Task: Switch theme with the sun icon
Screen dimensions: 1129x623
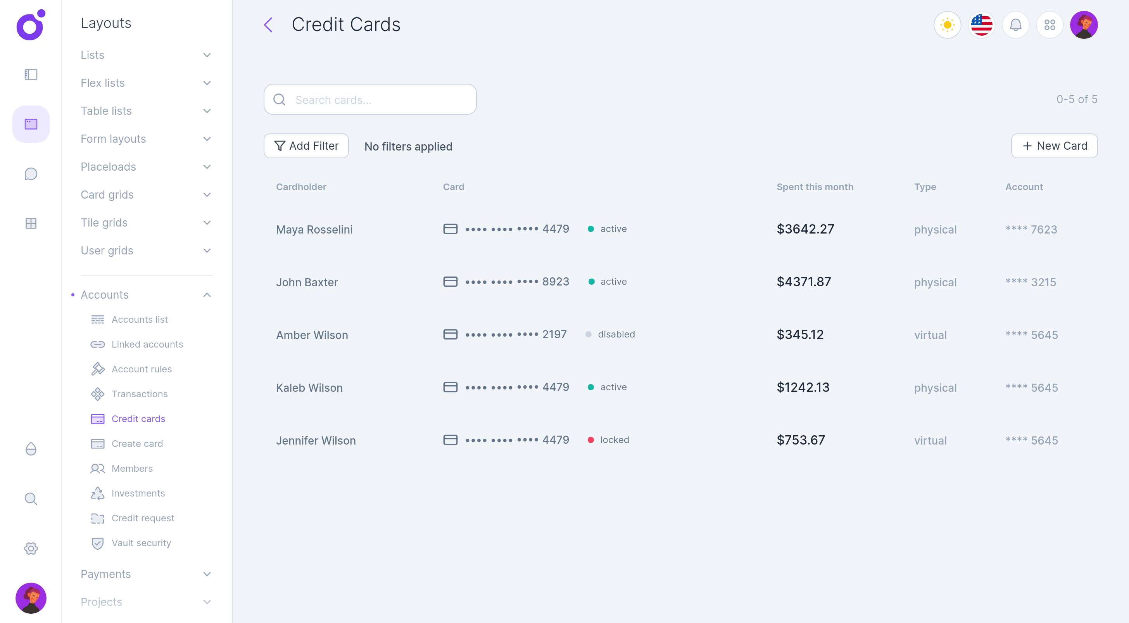Action: (948, 25)
